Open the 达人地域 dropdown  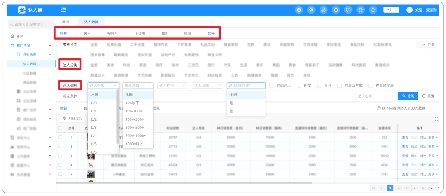[x=207, y=85]
